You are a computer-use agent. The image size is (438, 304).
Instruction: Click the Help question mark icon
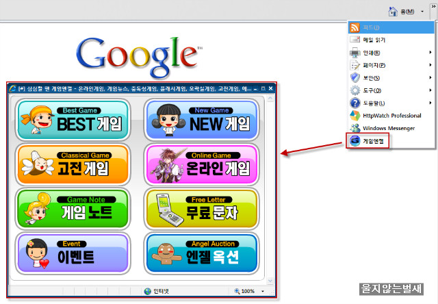tap(355, 103)
